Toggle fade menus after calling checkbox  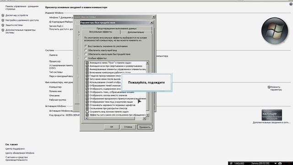point(87,79)
